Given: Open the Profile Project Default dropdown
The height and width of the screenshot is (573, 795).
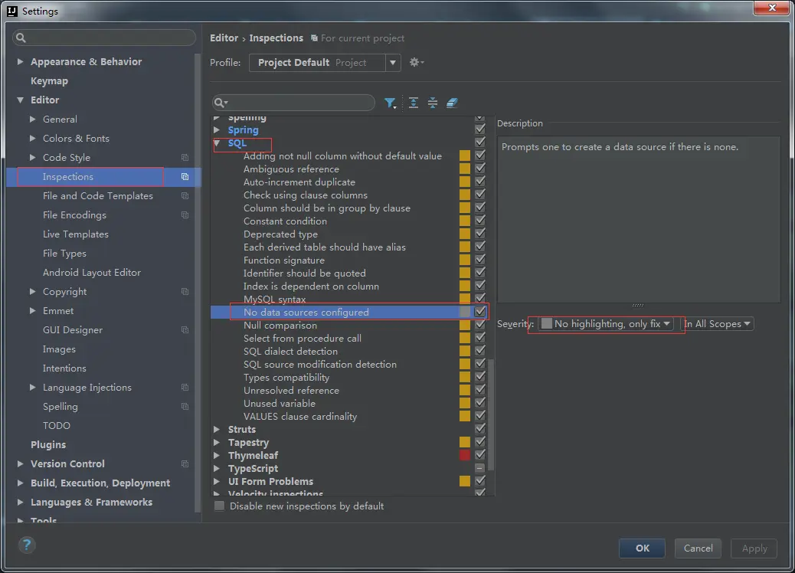Looking at the screenshot, I should (325, 62).
